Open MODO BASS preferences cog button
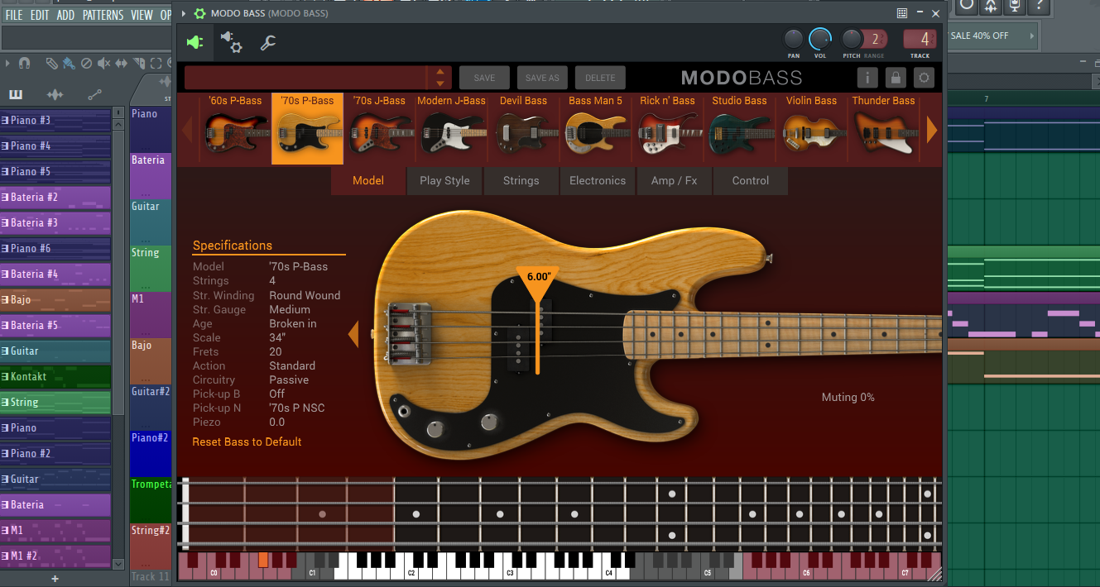The width and height of the screenshot is (1100, 587). (924, 78)
